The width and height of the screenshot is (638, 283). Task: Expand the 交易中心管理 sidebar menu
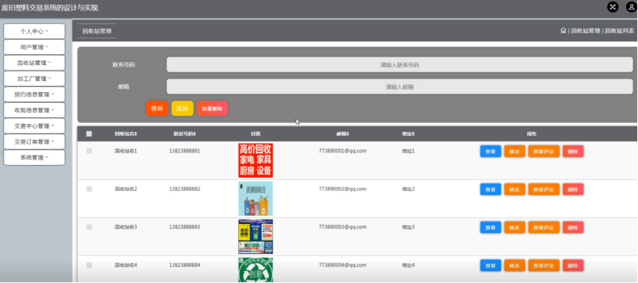pyautogui.click(x=34, y=126)
